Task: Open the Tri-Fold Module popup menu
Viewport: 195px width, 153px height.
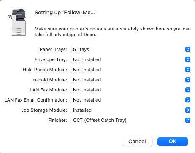Action: (130, 80)
